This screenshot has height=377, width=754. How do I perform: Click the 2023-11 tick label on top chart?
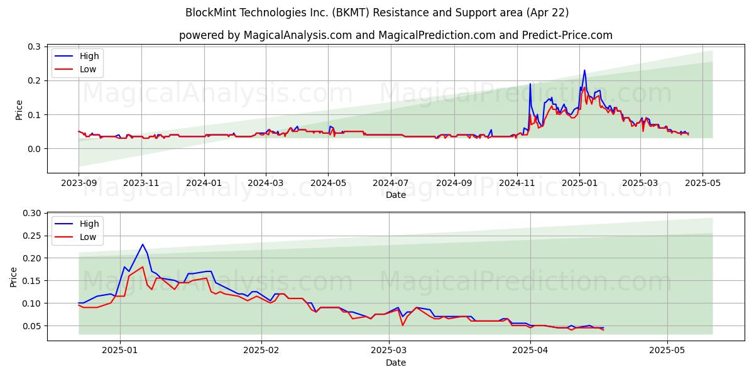(x=141, y=183)
